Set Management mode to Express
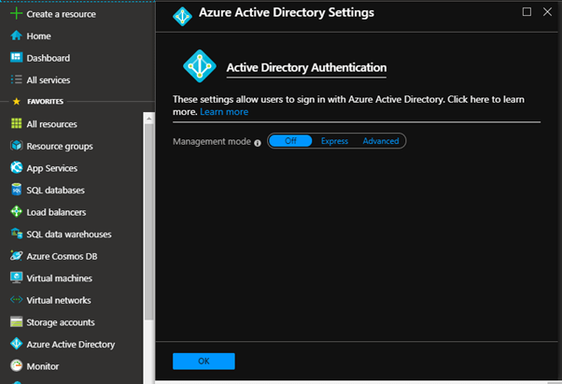The height and width of the screenshot is (384, 562). [x=334, y=141]
